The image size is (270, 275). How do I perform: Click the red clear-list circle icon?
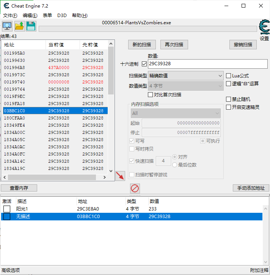coord(135,189)
